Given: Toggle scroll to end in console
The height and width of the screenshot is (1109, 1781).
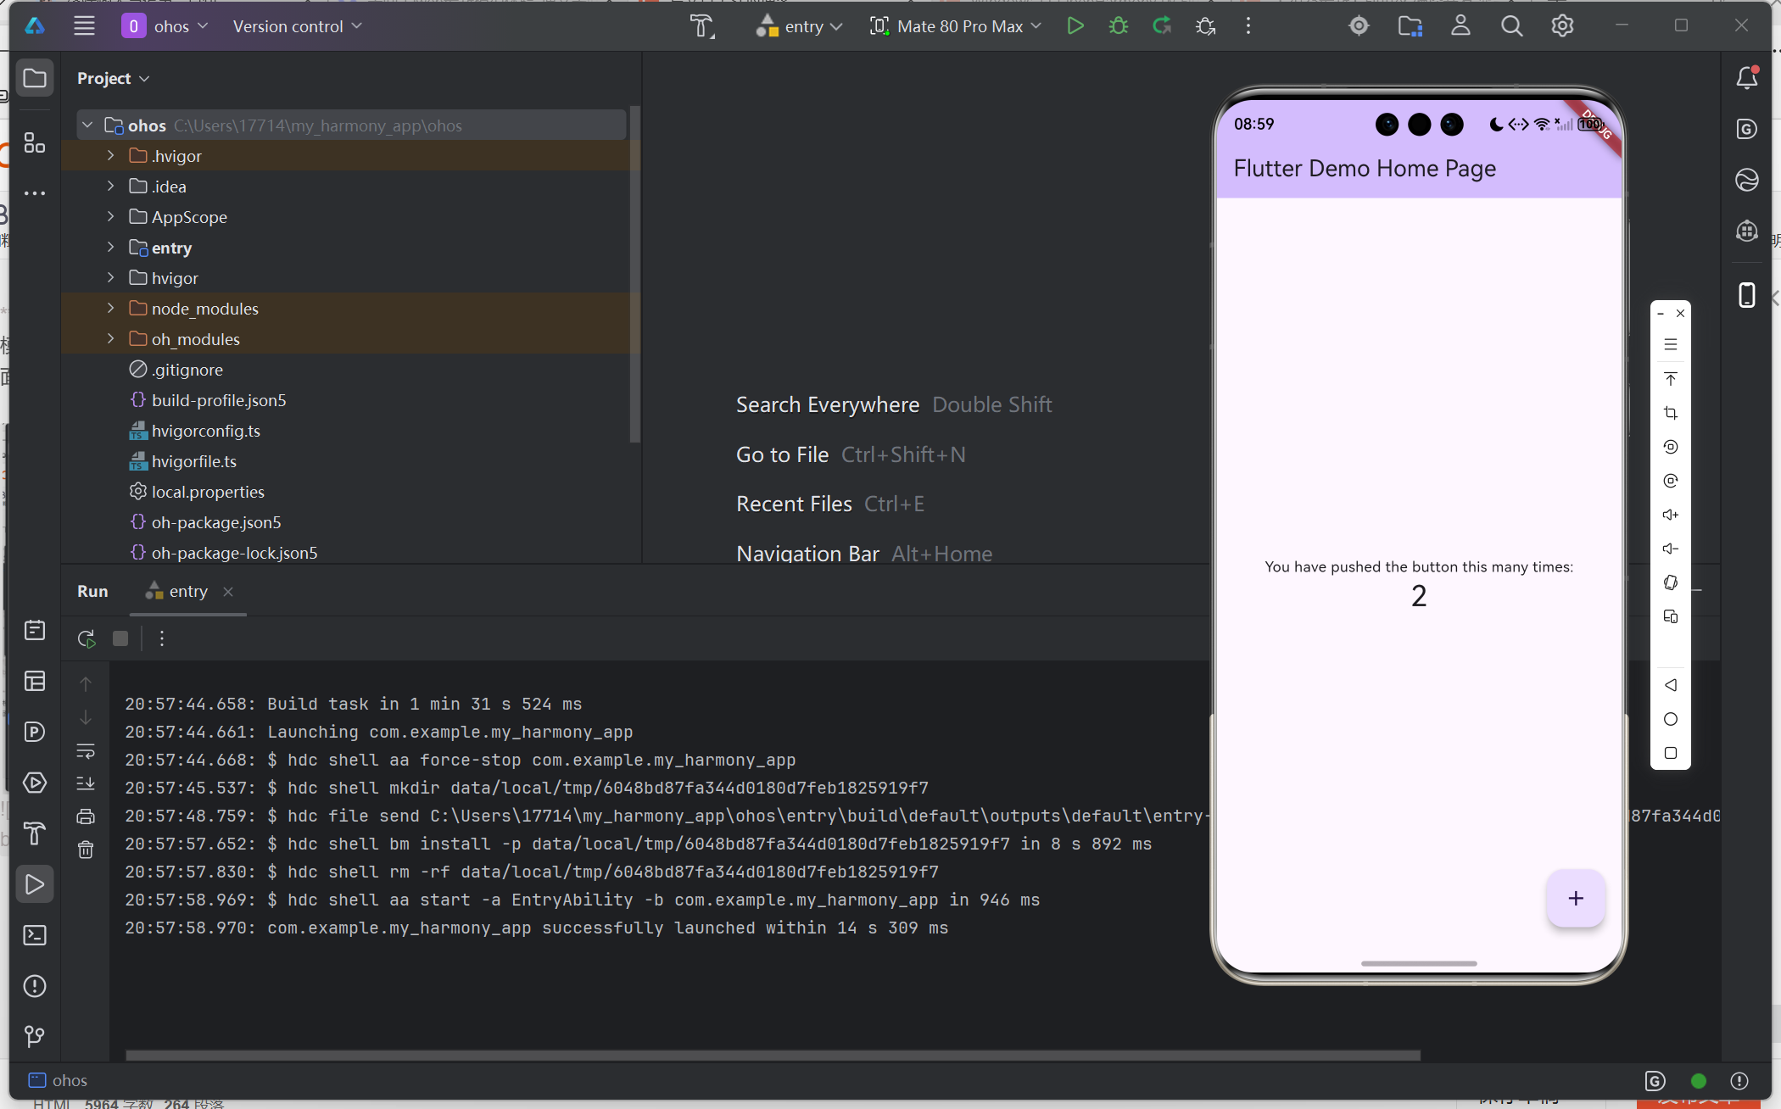Looking at the screenshot, I should click(x=86, y=783).
